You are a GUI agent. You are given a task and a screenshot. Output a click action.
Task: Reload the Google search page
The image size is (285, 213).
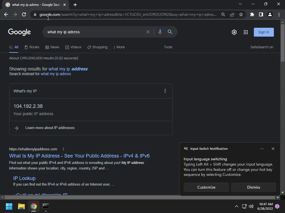(x=24, y=14)
